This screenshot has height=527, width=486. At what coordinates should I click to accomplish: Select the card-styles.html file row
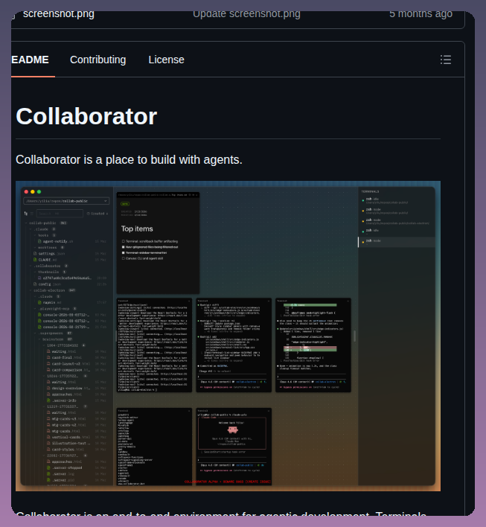77,450
